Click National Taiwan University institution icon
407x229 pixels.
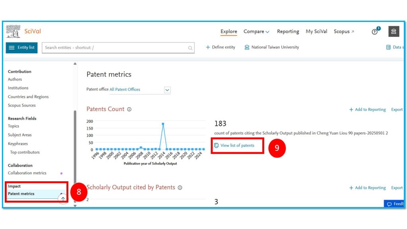tap(247, 47)
